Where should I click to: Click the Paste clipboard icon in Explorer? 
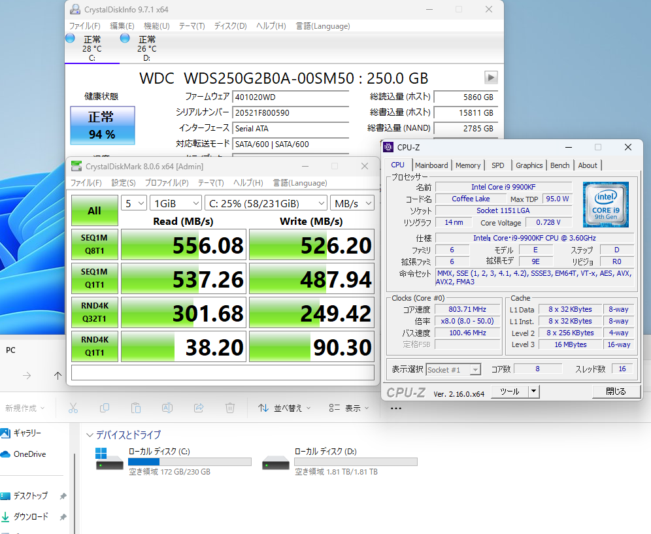(x=136, y=408)
